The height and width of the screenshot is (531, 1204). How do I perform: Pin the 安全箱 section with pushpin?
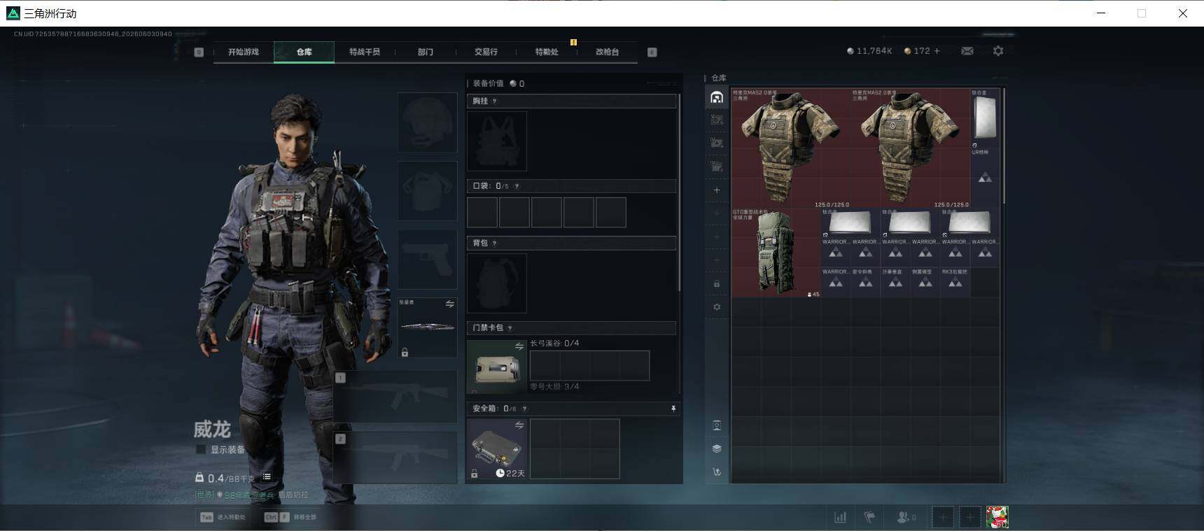[673, 409]
